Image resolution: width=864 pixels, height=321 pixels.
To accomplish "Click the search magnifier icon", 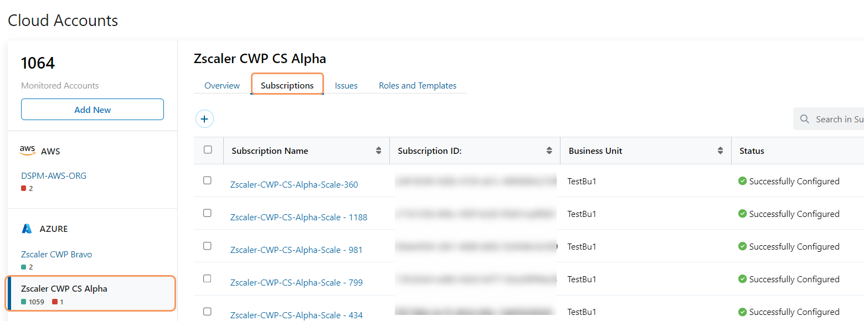I will click(805, 119).
